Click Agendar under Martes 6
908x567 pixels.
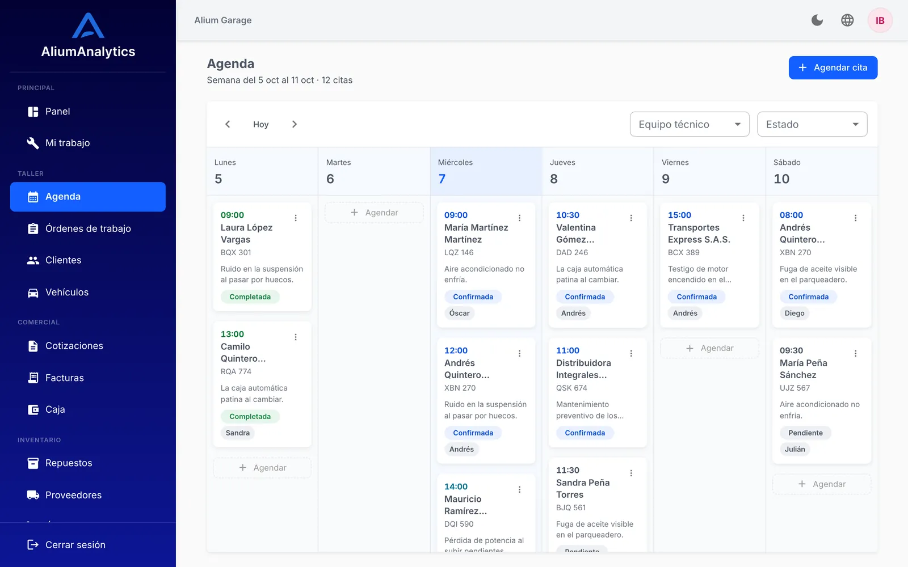pos(374,213)
